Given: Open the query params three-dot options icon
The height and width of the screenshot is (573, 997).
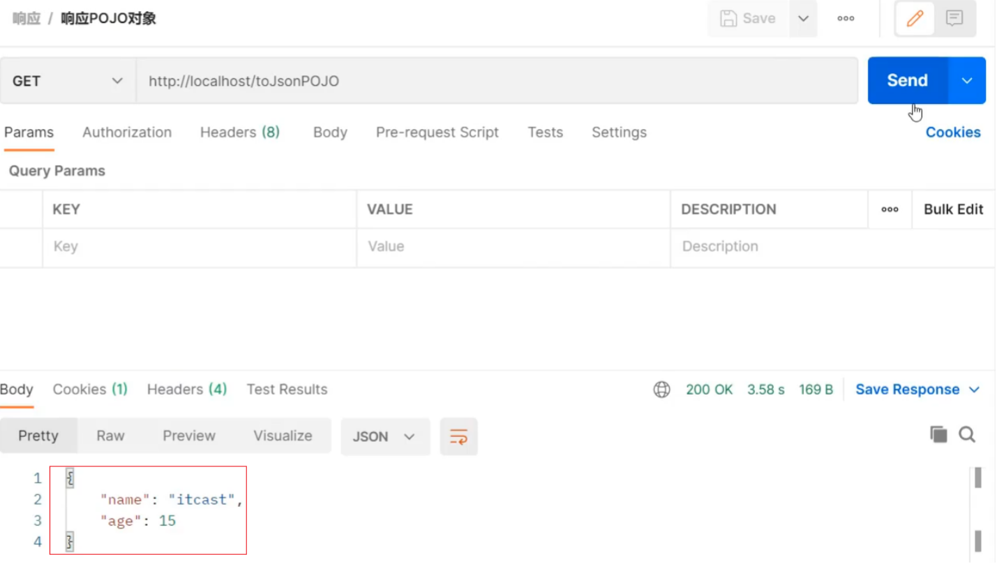Looking at the screenshot, I should [889, 209].
